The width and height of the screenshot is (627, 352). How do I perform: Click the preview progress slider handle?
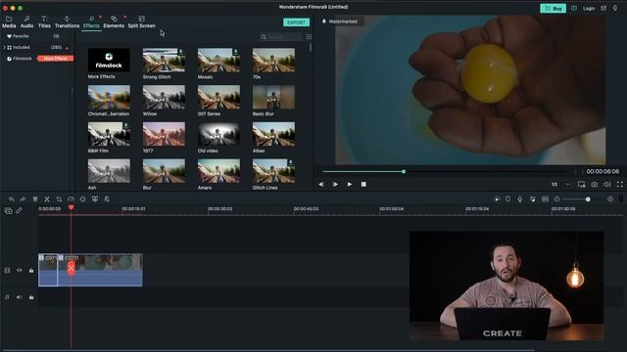click(404, 172)
